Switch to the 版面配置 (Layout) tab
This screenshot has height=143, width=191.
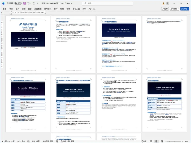click(38, 9)
